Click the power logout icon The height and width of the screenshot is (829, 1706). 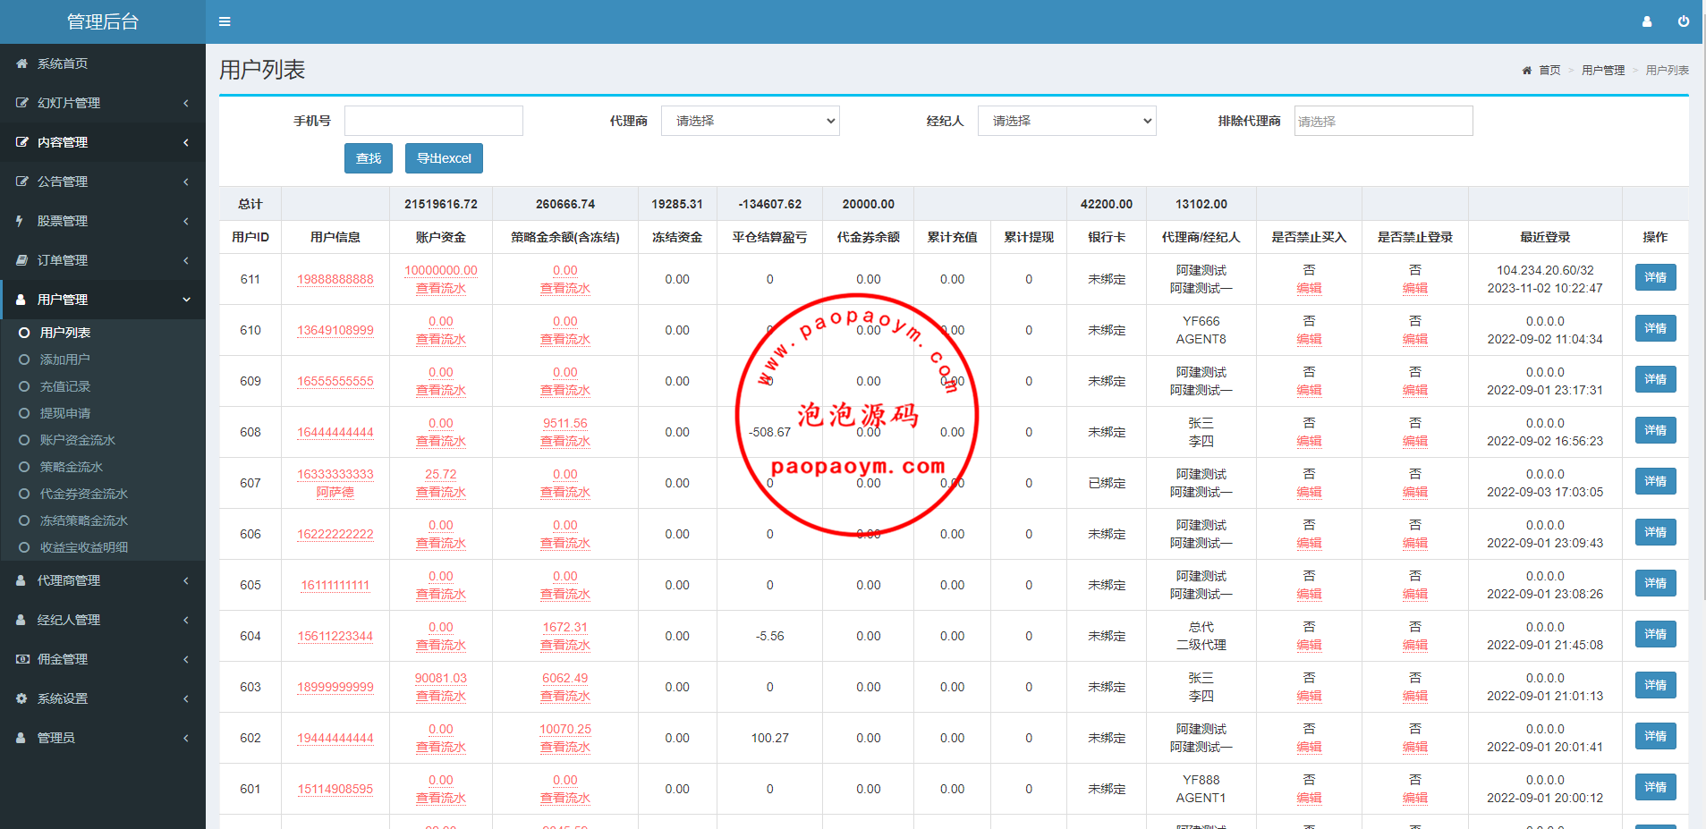(x=1684, y=21)
